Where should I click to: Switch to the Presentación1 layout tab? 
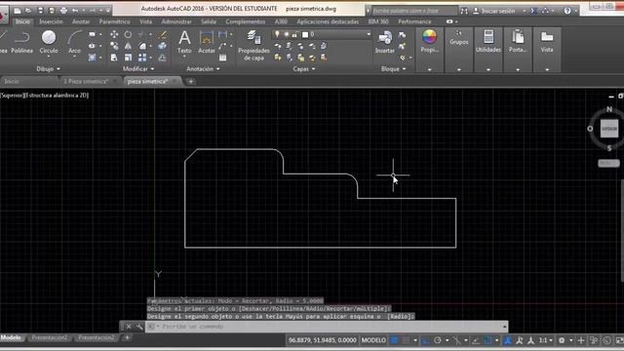[50, 337]
